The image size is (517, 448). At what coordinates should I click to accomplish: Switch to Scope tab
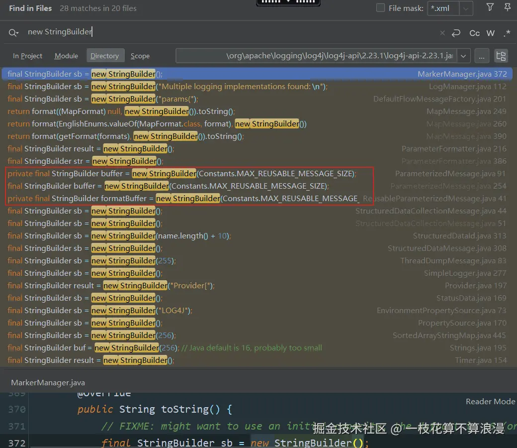tap(140, 56)
